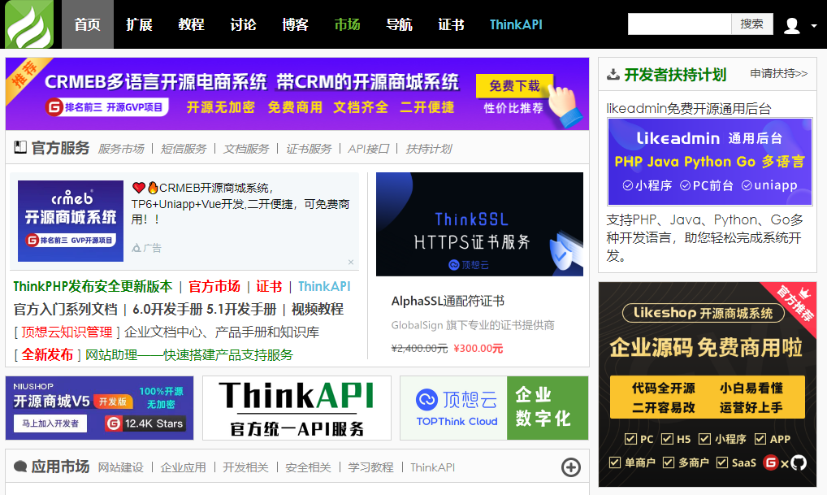Open the 5.1开发手册 link
The width and height of the screenshot is (827, 495).
coord(241,309)
